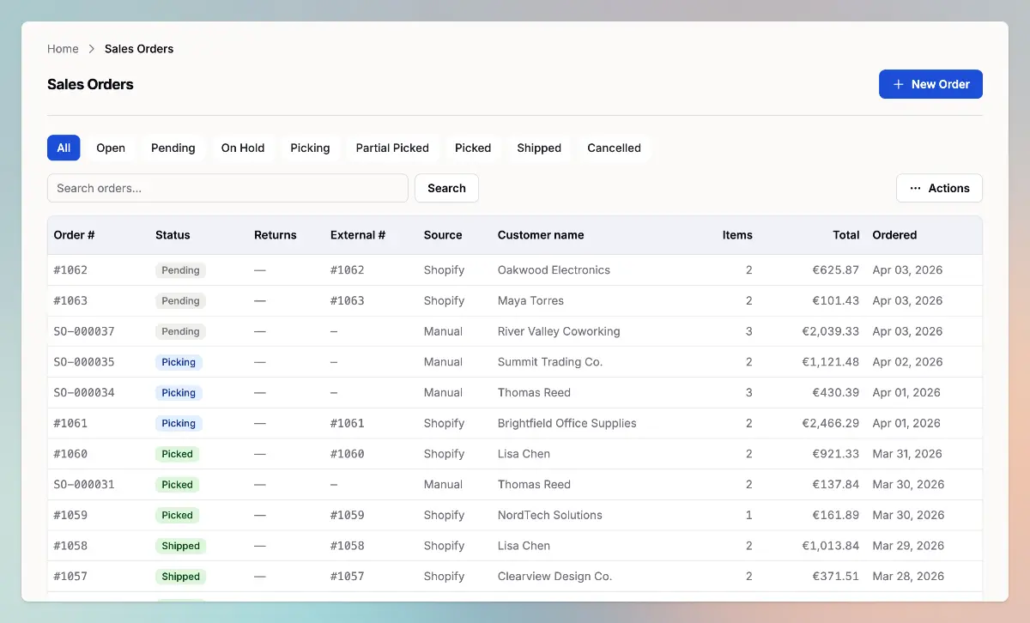Viewport: 1030px width, 623px height.
Task: Focus the Search orders input field
Action: point(227,188)
